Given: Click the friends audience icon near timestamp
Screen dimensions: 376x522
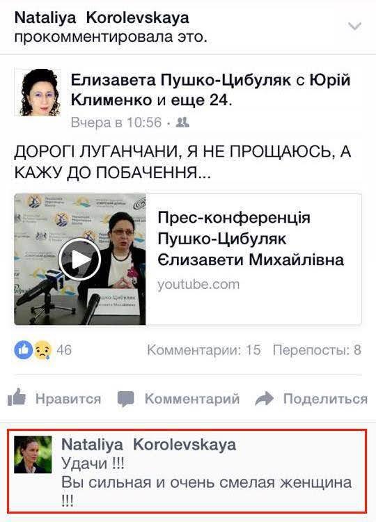Looking at the screenshot, I should point(182,122).
